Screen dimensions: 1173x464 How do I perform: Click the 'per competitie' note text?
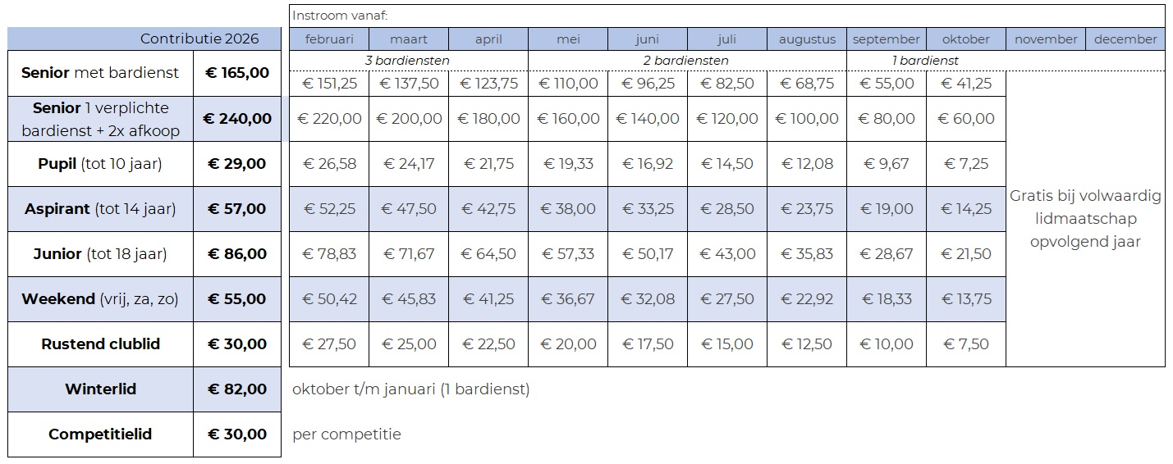[346, 434]
